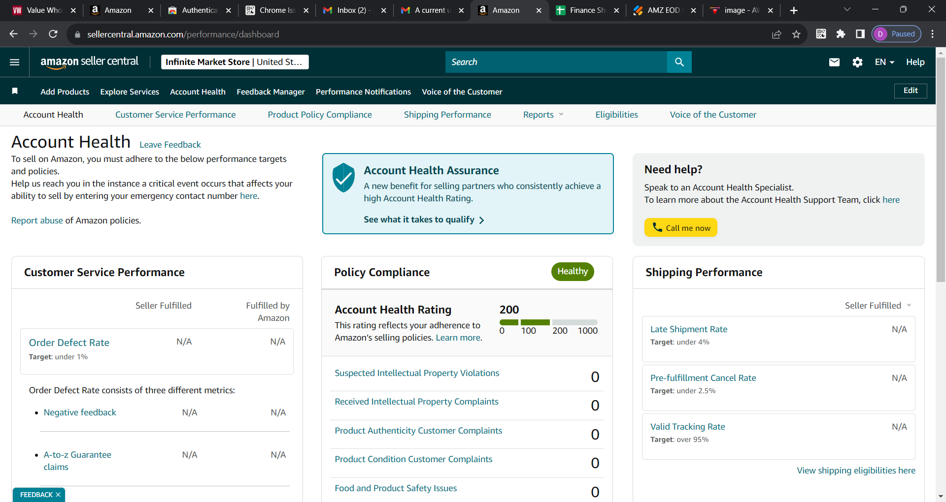Open Product Condition Customer Complaints

pyautogui.click(x=413, y=459)
